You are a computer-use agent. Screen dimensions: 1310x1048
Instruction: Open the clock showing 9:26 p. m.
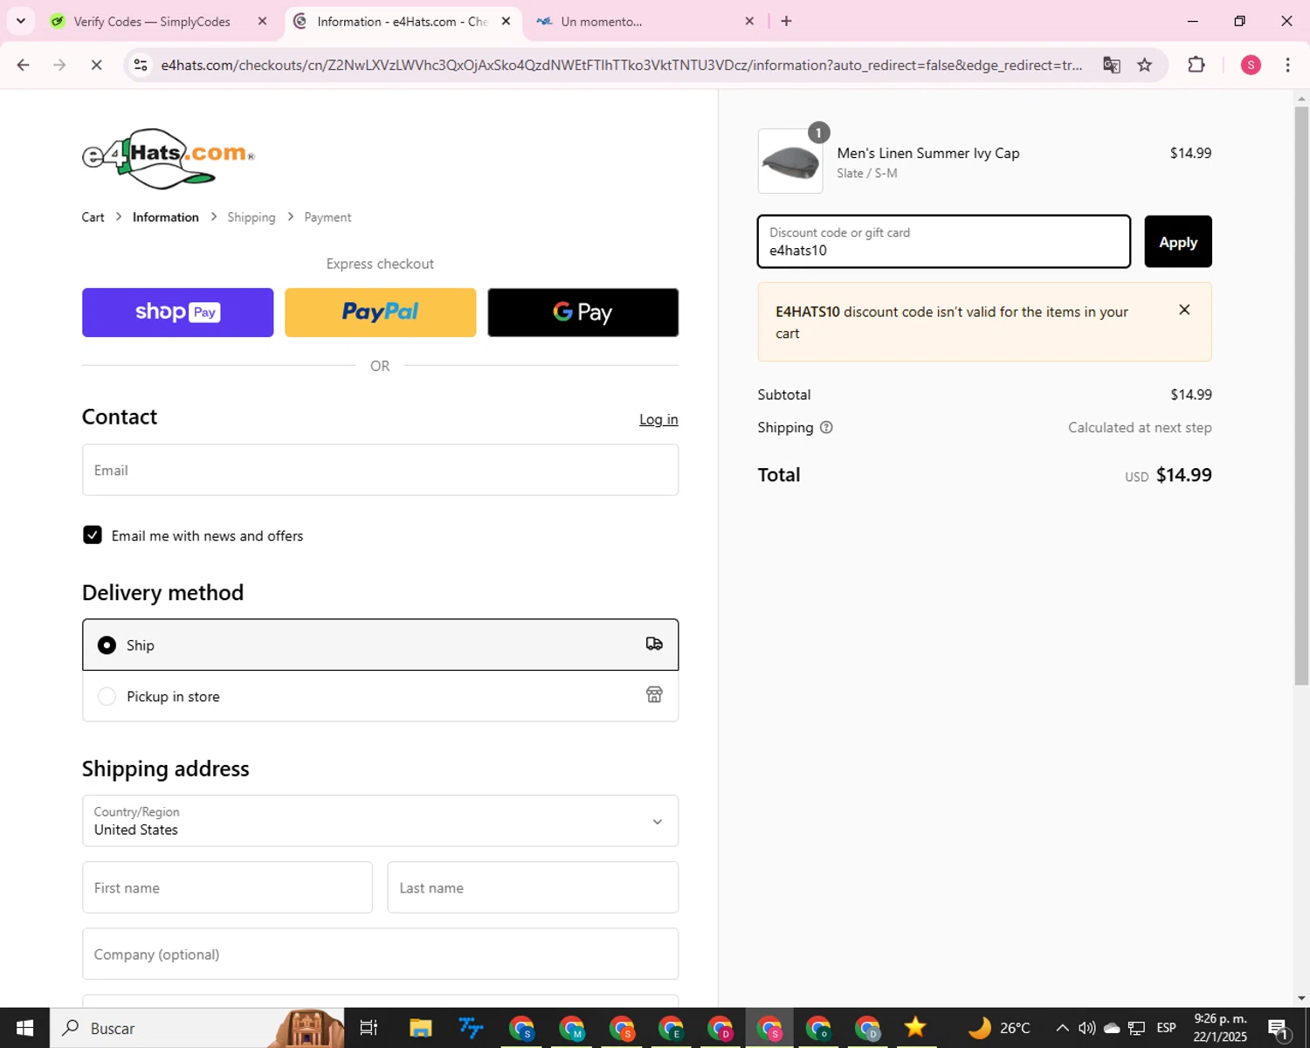1220,1028
